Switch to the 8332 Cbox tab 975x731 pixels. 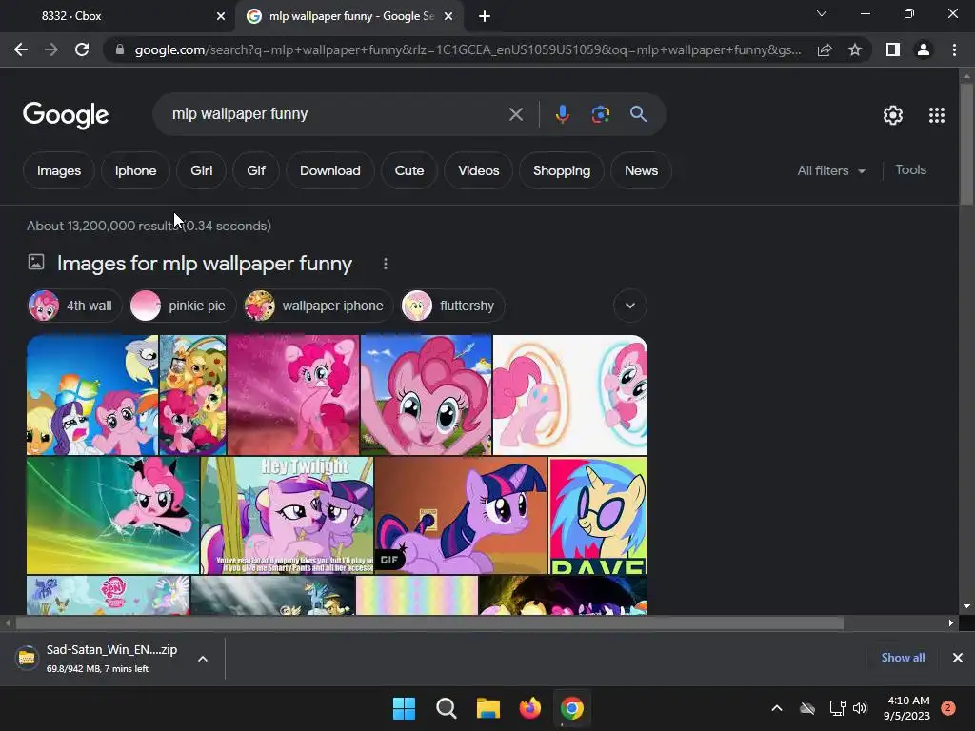[x=118, y=16]
